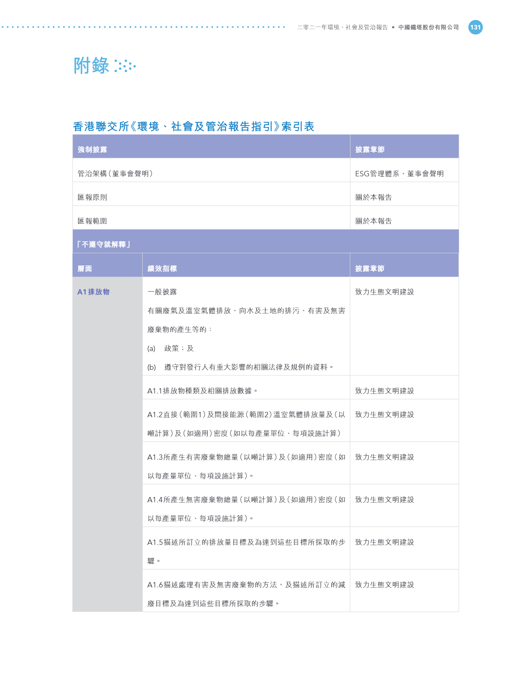Screen dimensions: 507x688
Task: Select the 強制披露 table header
Action: point(92,150)
